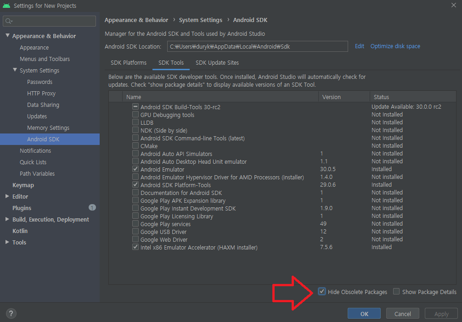The height and width of the screenshot is (322, 462).
Task: Select Data Sharing in the sidebar
Action: 43,105
